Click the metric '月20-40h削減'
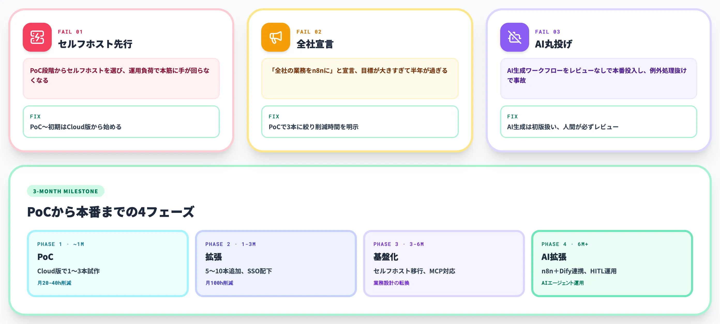The image size is (720, 324). coord(54,283)
